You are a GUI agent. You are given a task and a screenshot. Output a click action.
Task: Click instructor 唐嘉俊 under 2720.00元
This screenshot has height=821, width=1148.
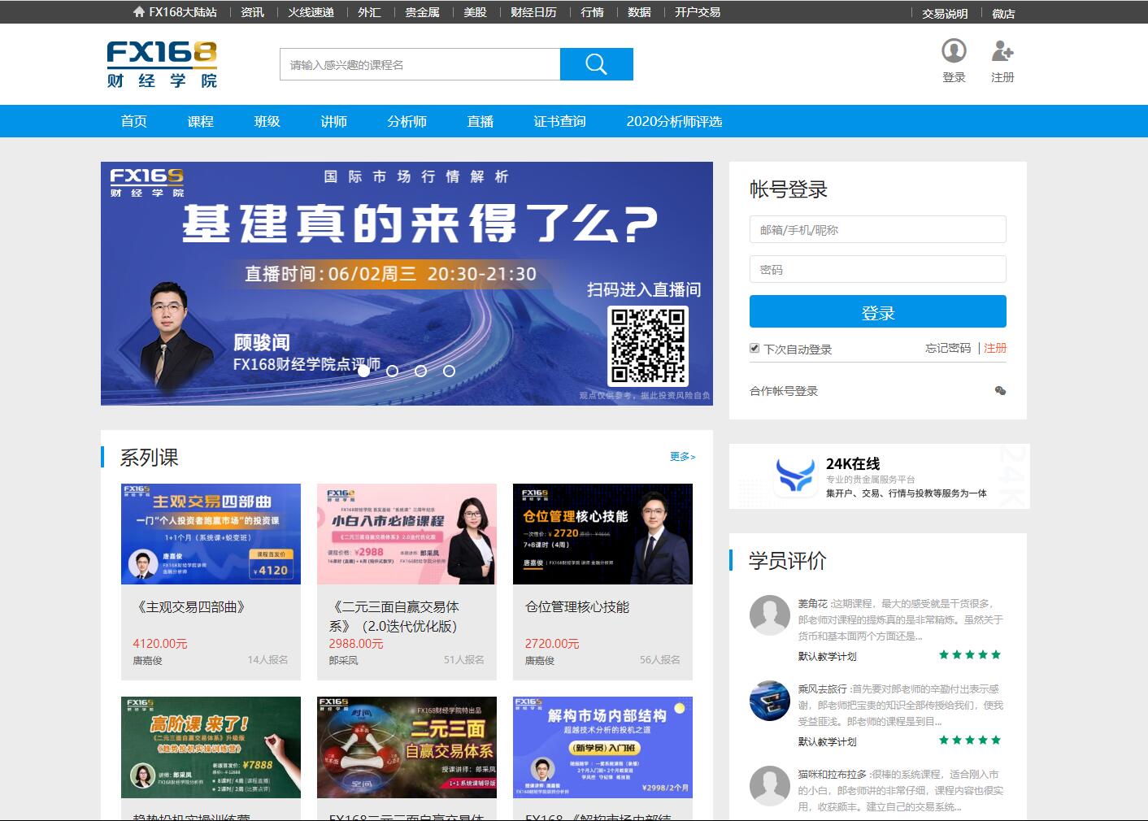click(539, 661)
